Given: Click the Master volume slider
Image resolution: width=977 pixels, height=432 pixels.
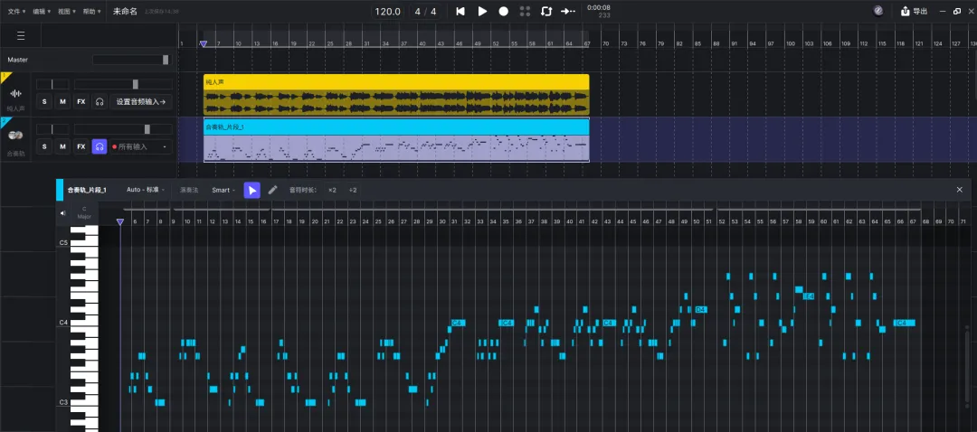Looking at the screenshot, I should [131, 60].
